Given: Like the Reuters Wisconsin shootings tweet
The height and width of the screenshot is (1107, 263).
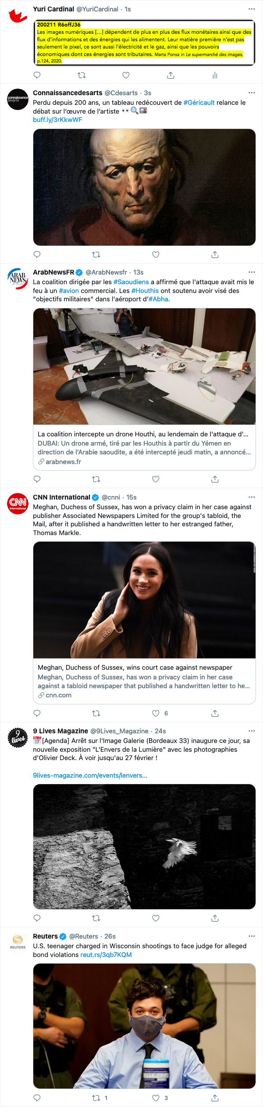Looking at the screenshot, I should tap(156, 1098).
